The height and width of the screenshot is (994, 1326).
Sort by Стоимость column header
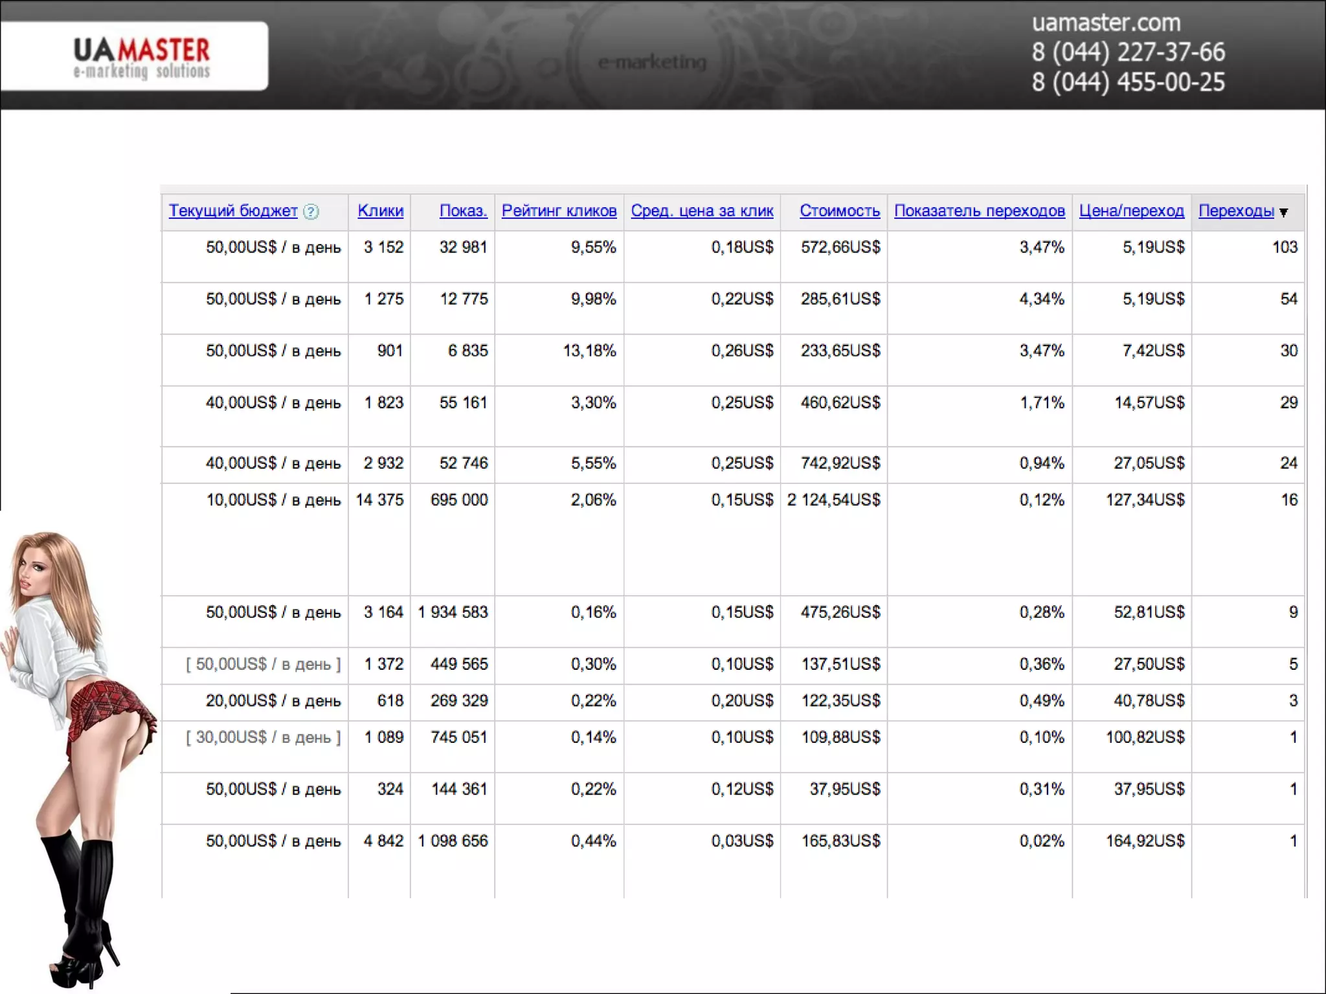coord(839,211)
